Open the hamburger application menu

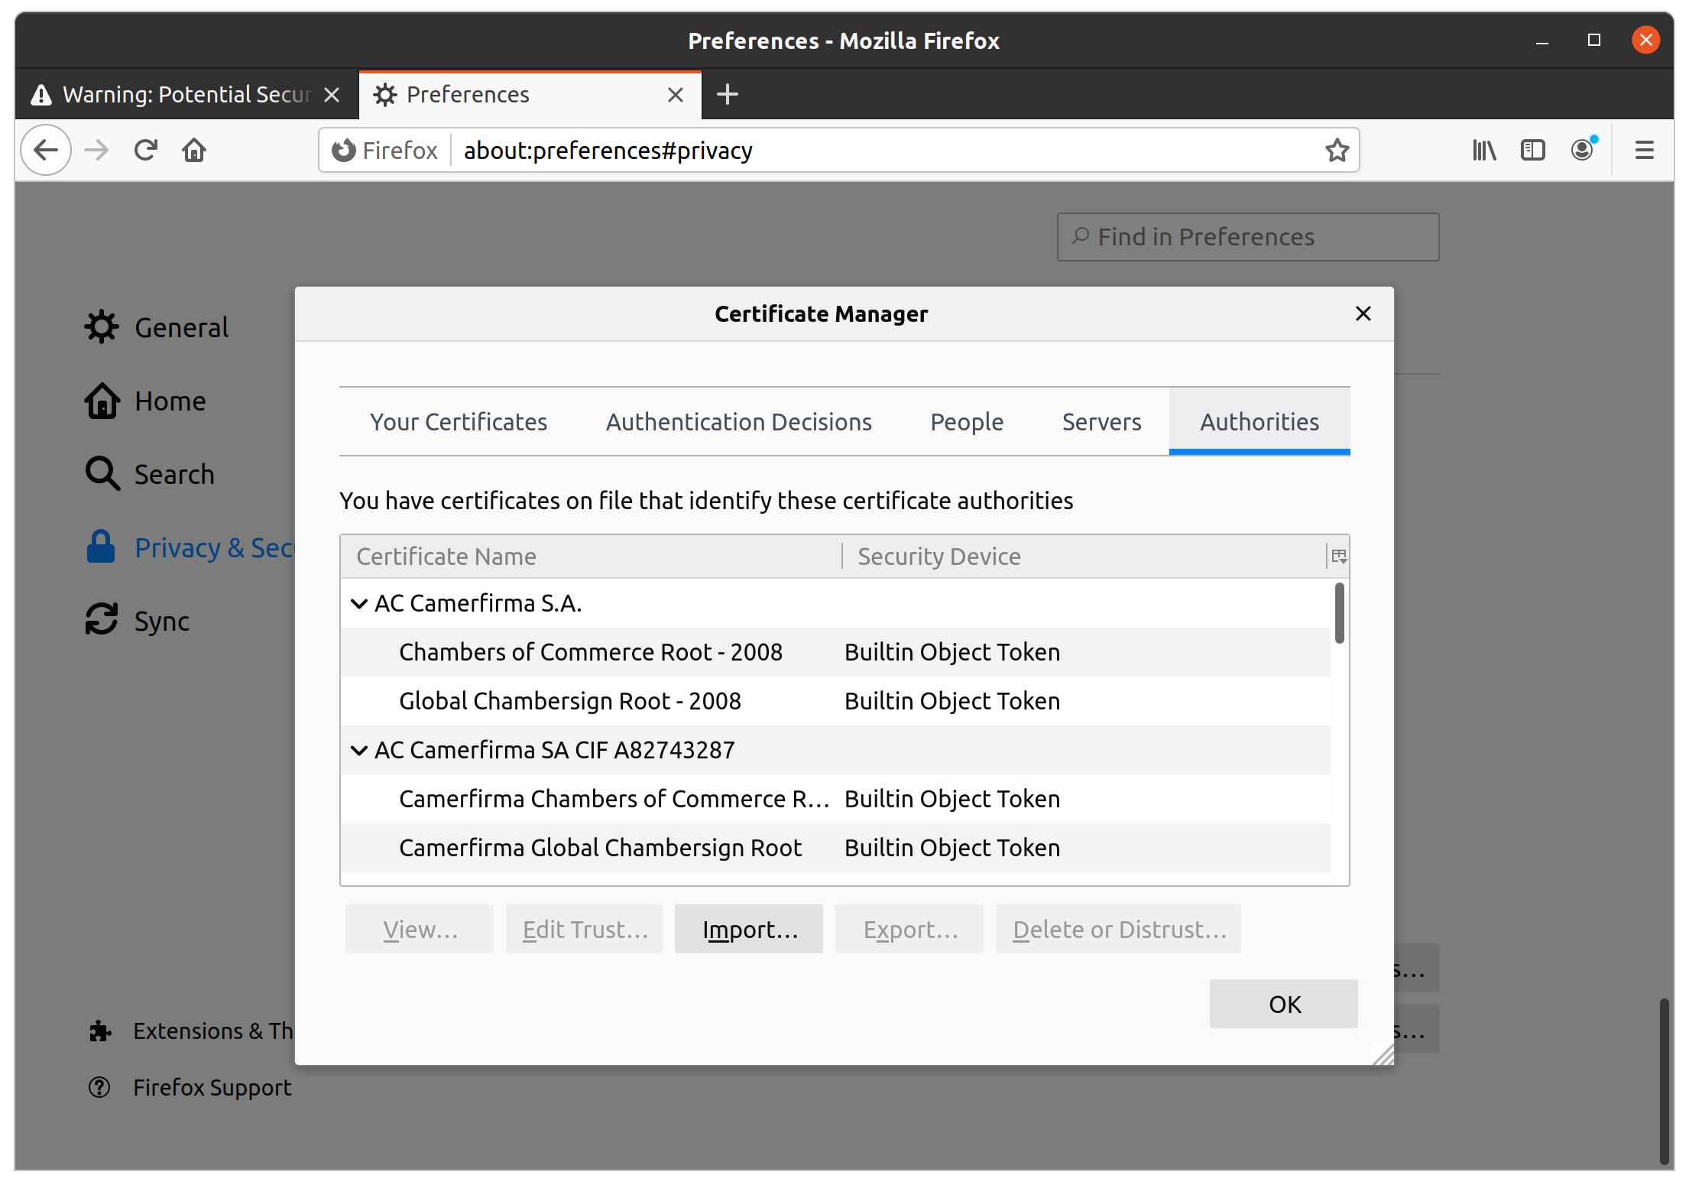pos(1645,150)
